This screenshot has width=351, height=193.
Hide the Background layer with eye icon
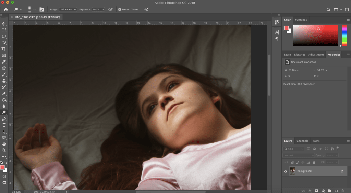pos(286,171)
